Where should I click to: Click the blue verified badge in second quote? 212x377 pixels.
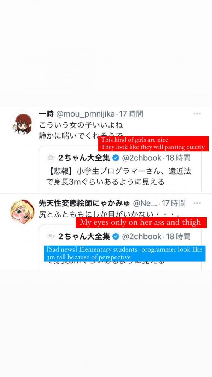pyautogui.click(x=116, y=237)
